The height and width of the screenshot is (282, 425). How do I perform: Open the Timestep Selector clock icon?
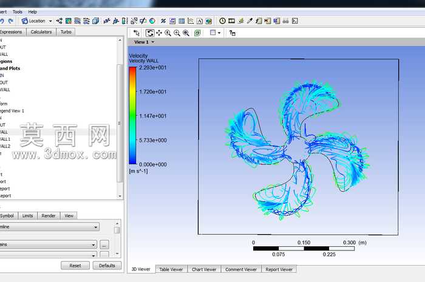[x=222, y=21]
